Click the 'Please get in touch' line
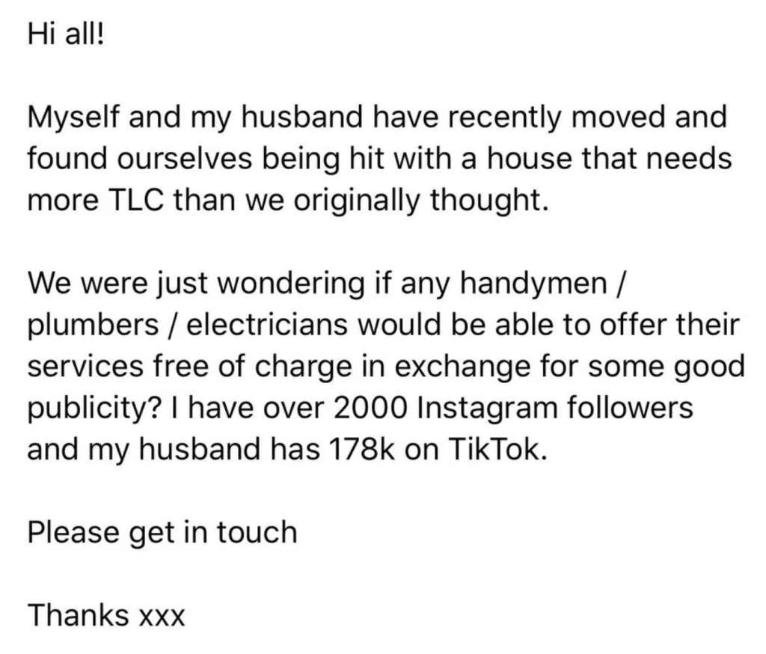 pos(162,534)
